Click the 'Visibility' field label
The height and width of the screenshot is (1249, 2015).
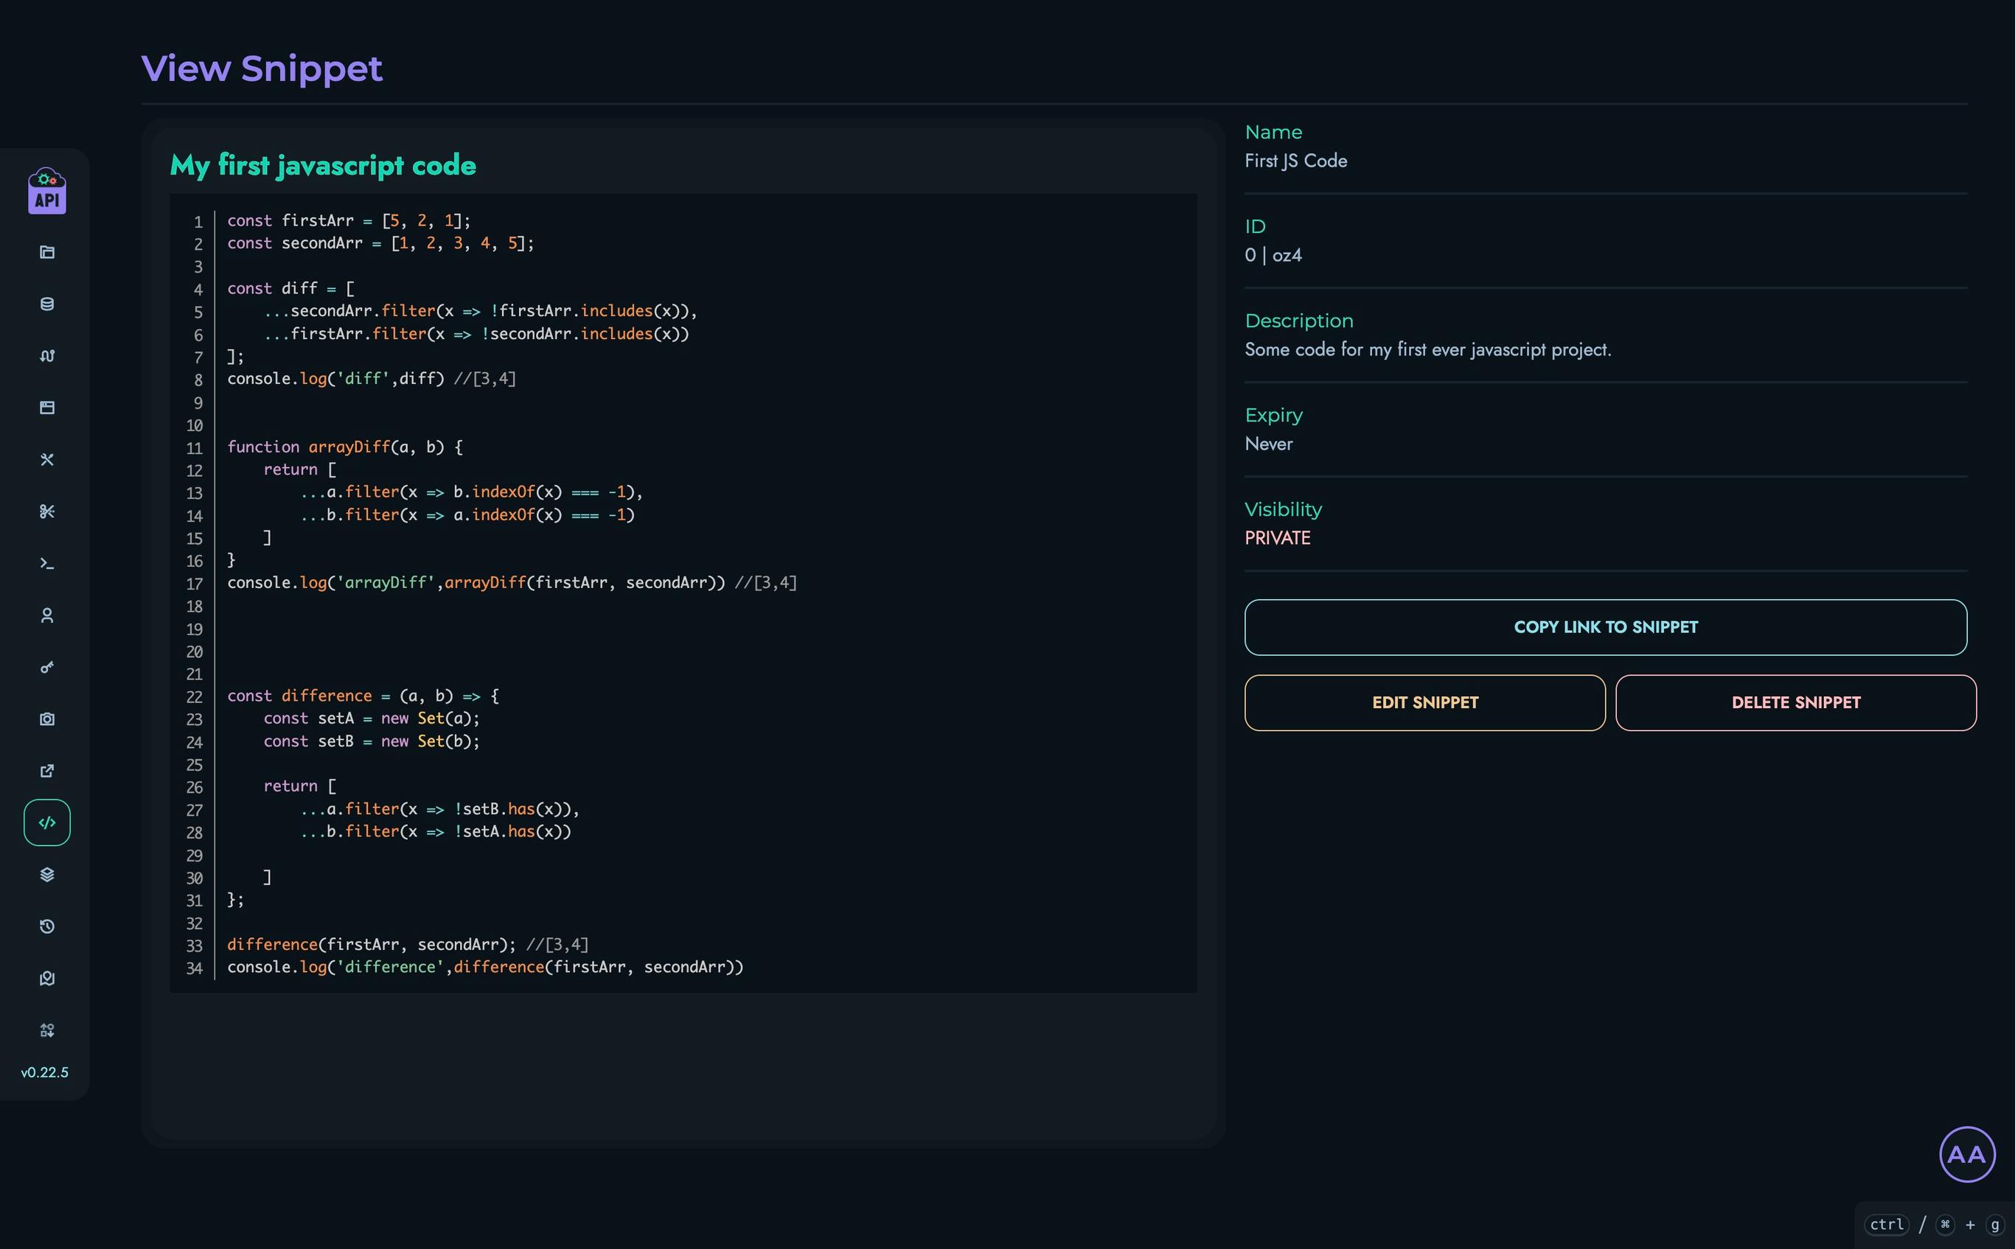point(1283,509)
